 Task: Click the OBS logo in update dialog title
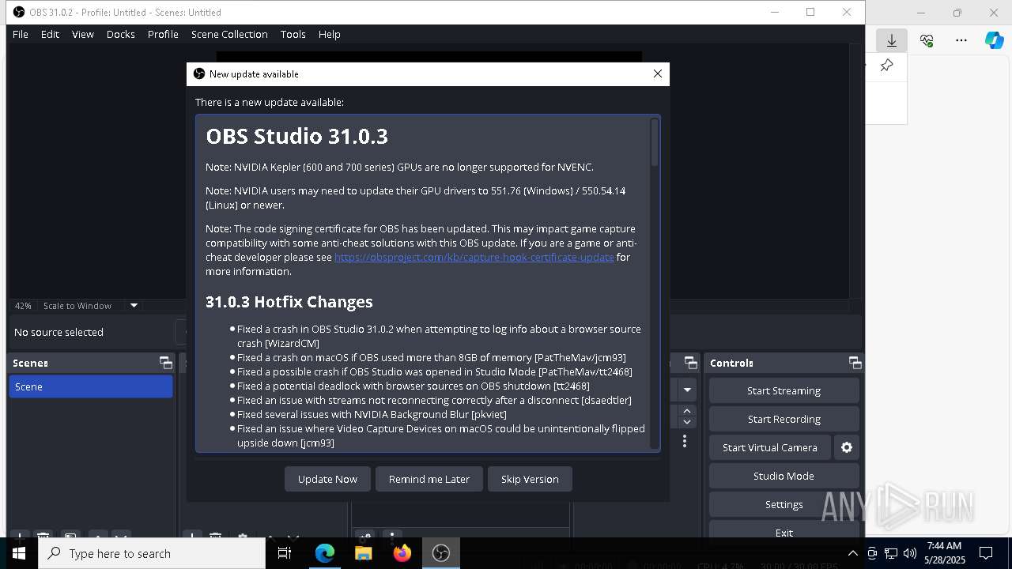tap(199, 73)
